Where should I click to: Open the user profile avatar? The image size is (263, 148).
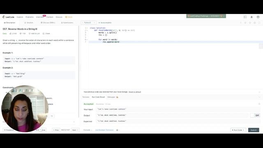coord(258,17)
